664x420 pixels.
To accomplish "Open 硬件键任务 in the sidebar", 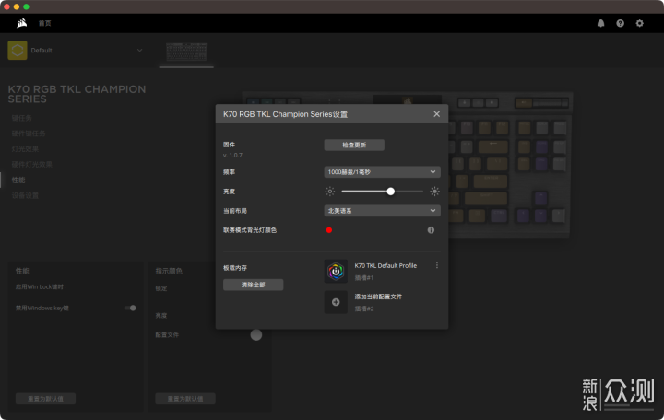I will pos(29,134).
